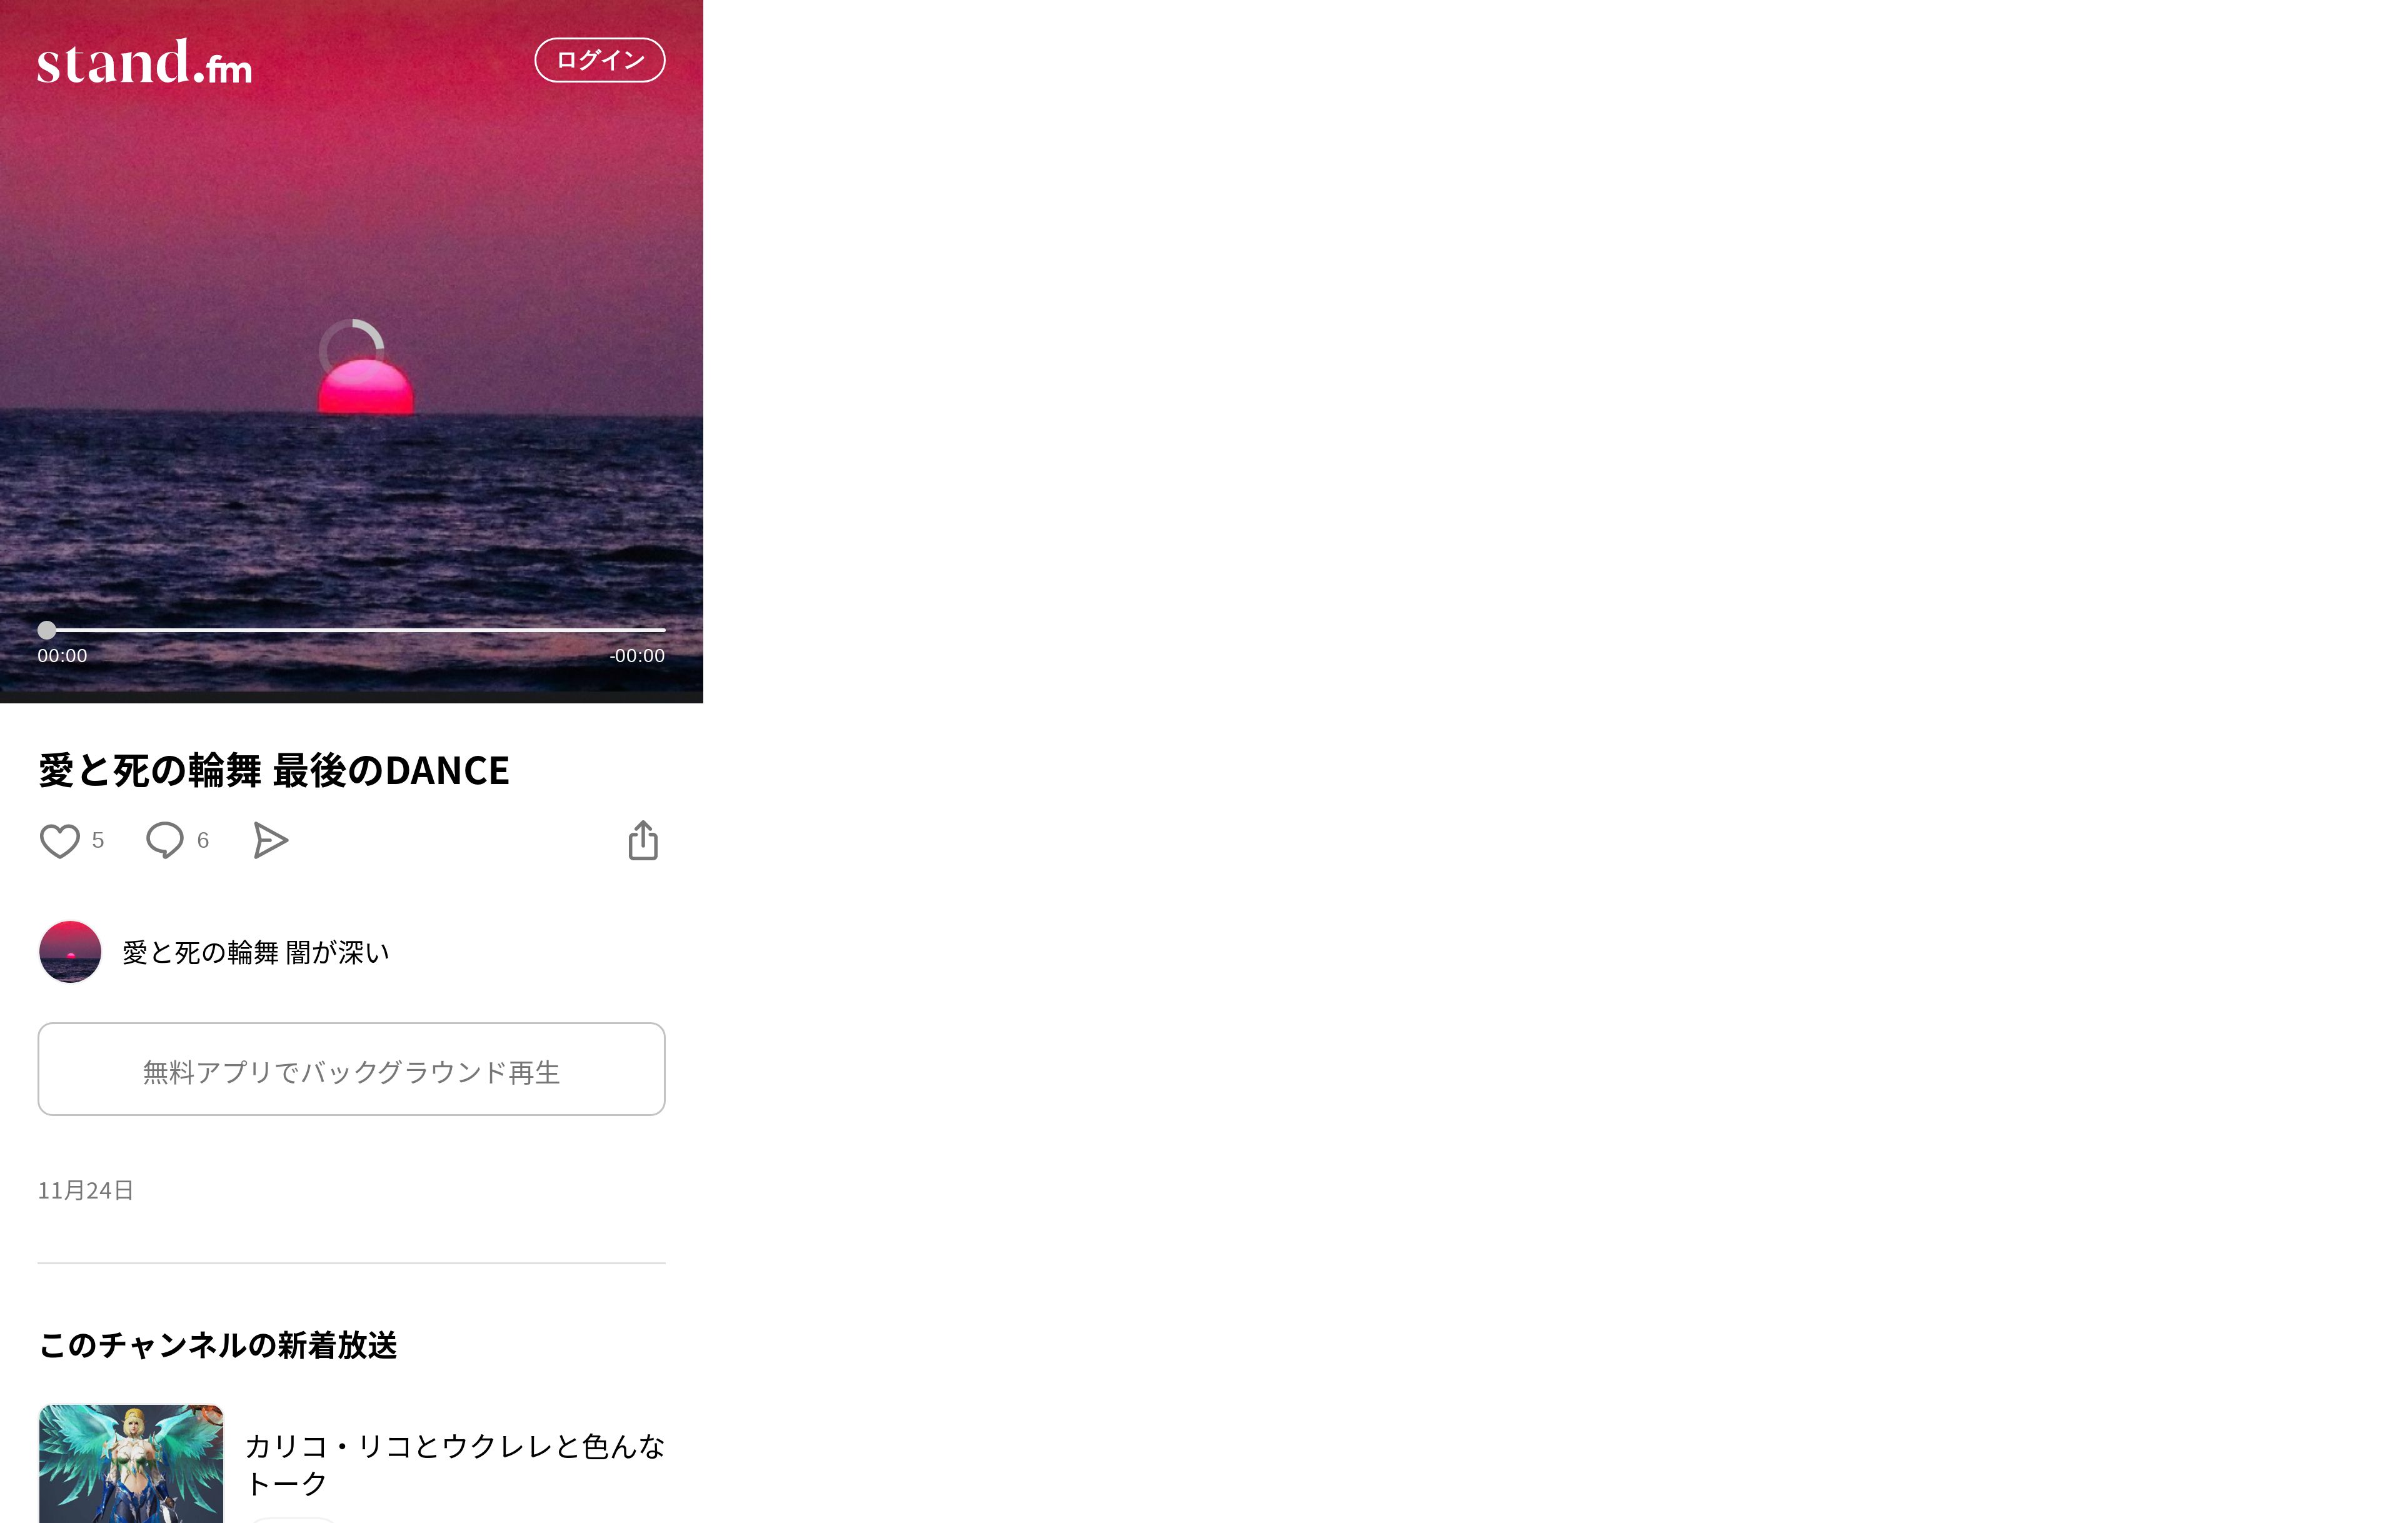
Task: Click the stand.fm logo
Action: coord(145,62)
